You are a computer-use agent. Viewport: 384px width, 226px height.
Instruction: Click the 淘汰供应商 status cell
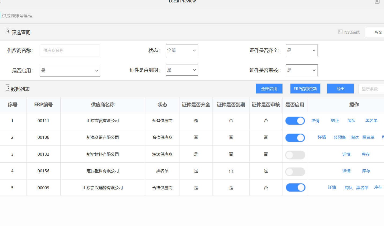tap(162, 154)
